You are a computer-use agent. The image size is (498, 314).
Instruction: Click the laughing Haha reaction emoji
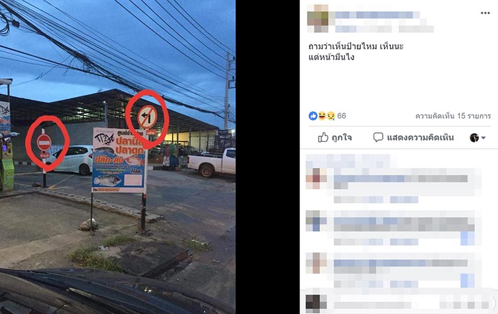322,116
